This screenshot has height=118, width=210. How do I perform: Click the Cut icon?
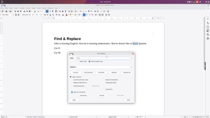click(24, 11)
